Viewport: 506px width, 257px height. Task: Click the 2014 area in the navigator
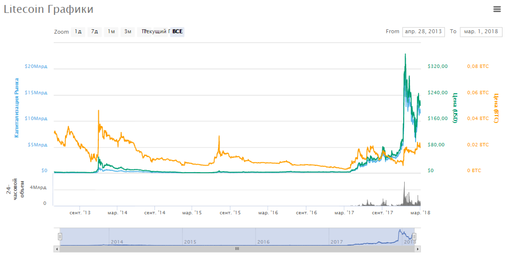(117, 242)
